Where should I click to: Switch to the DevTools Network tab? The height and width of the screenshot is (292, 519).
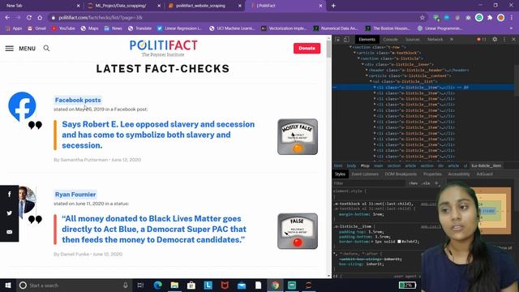[435, 40]
